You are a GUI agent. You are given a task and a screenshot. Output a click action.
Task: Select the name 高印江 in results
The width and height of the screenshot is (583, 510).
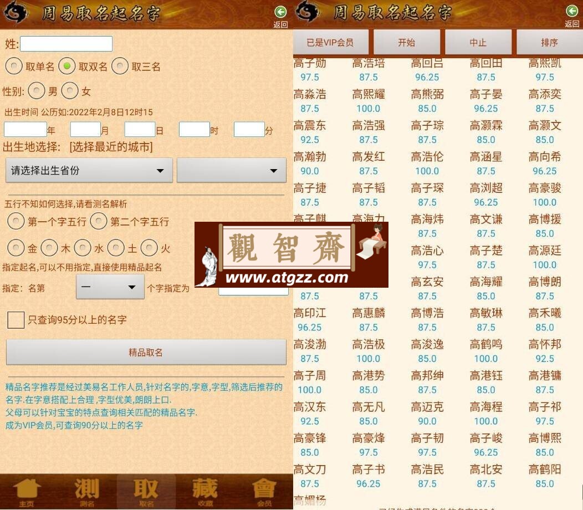point(310,313)
